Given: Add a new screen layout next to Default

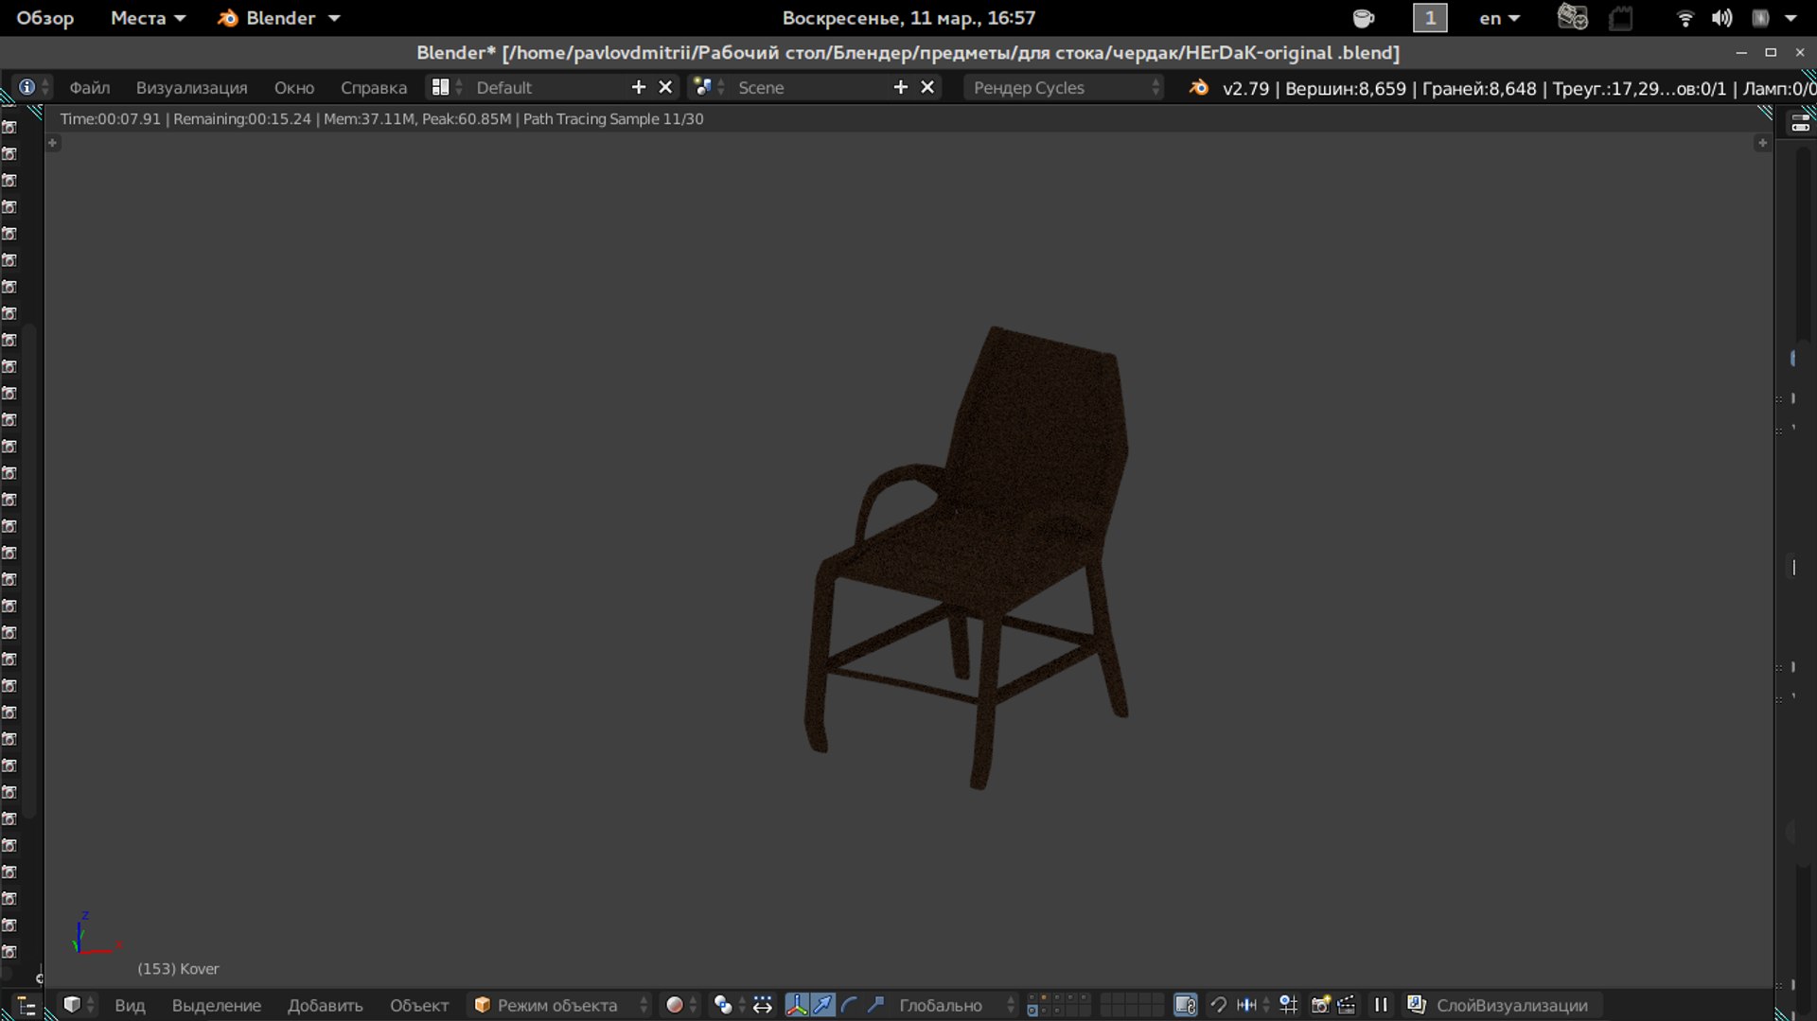Looking at the screenshot, I should click(x=639, y=87).
